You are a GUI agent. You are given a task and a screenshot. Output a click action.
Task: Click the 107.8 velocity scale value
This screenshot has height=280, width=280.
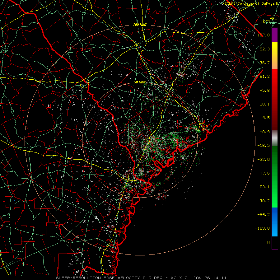[264, 35]
